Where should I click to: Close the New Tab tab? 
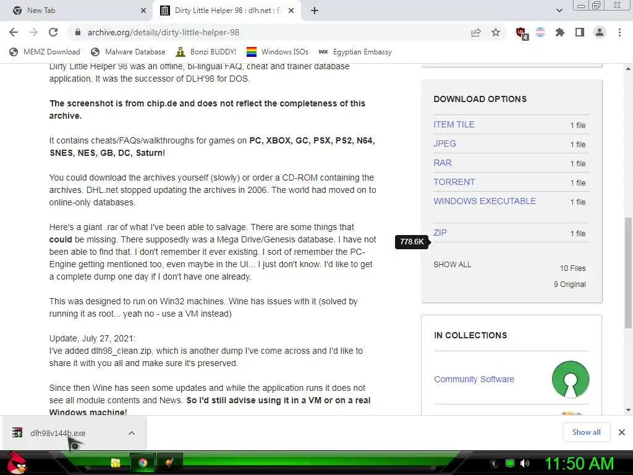coord(143,11)
